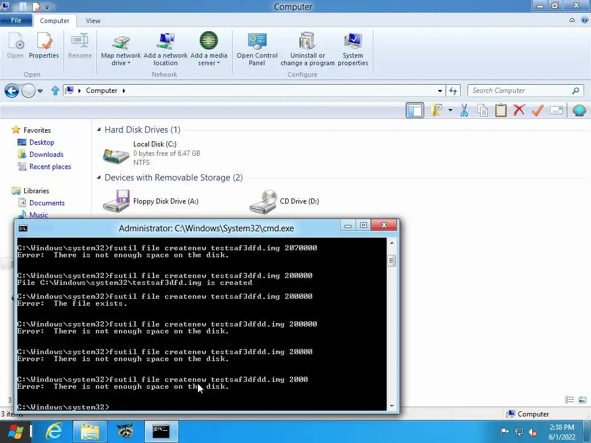Click the Copy toolbar icon
591x443 pixels.
(482, 110)
